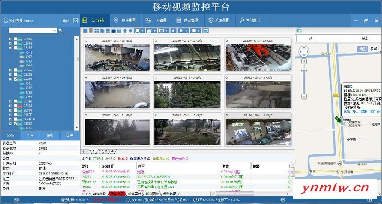Image resolution: width=382 pixels, height=204 pixels.
Task: Select the four-window grid layout icon
Action: tap(97, 30)
